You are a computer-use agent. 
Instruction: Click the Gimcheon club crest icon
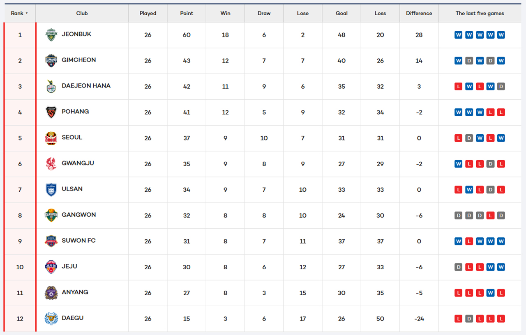click(x=51, y=61)
